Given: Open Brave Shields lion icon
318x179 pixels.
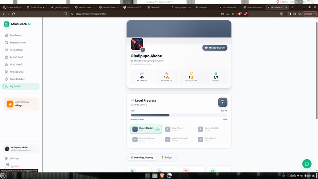Looking at the screenshot, I should (x=240, y=14).
